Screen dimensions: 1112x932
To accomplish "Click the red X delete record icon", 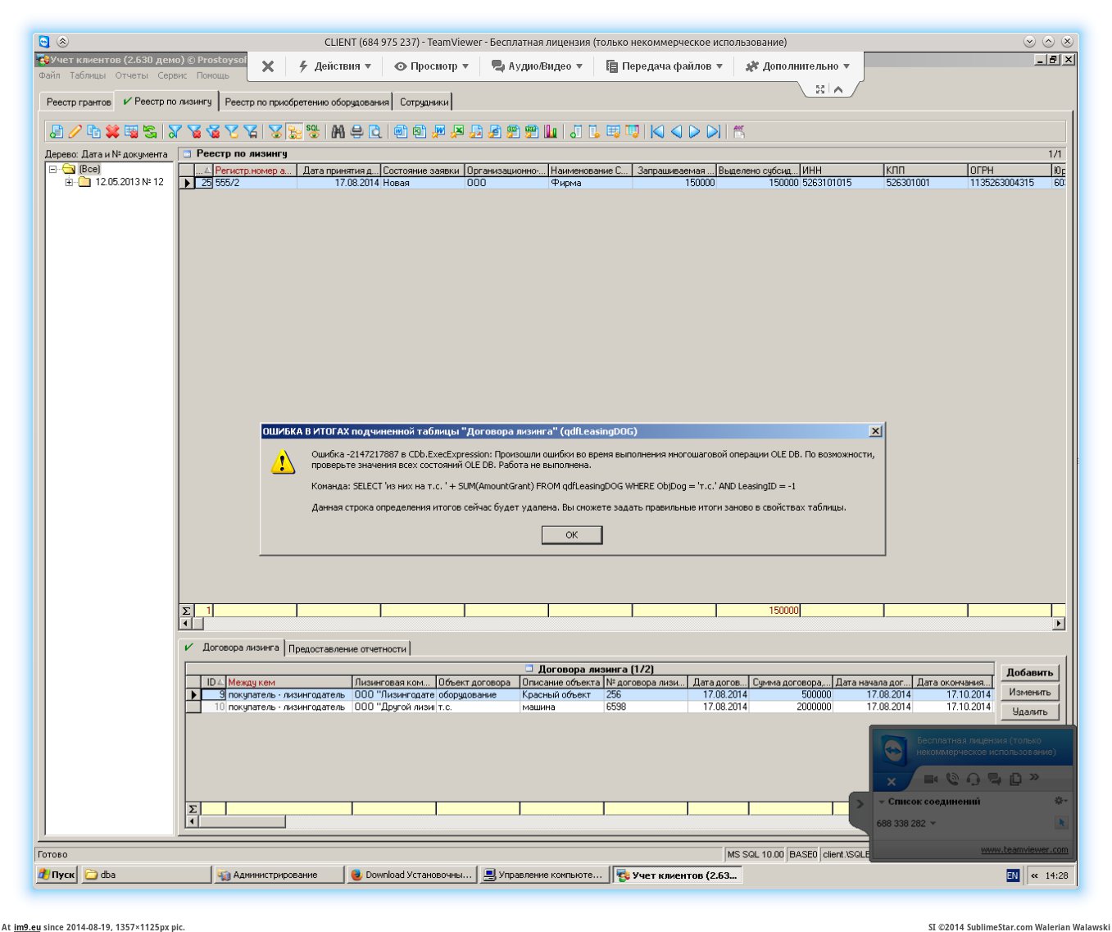I will [112, 131].
